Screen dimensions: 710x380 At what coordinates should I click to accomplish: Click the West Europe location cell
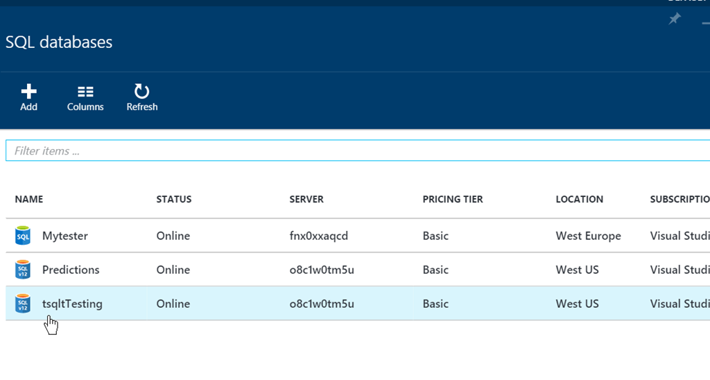tap(588, 236)
